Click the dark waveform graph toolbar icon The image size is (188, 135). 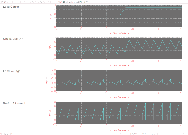click(64, 2)
